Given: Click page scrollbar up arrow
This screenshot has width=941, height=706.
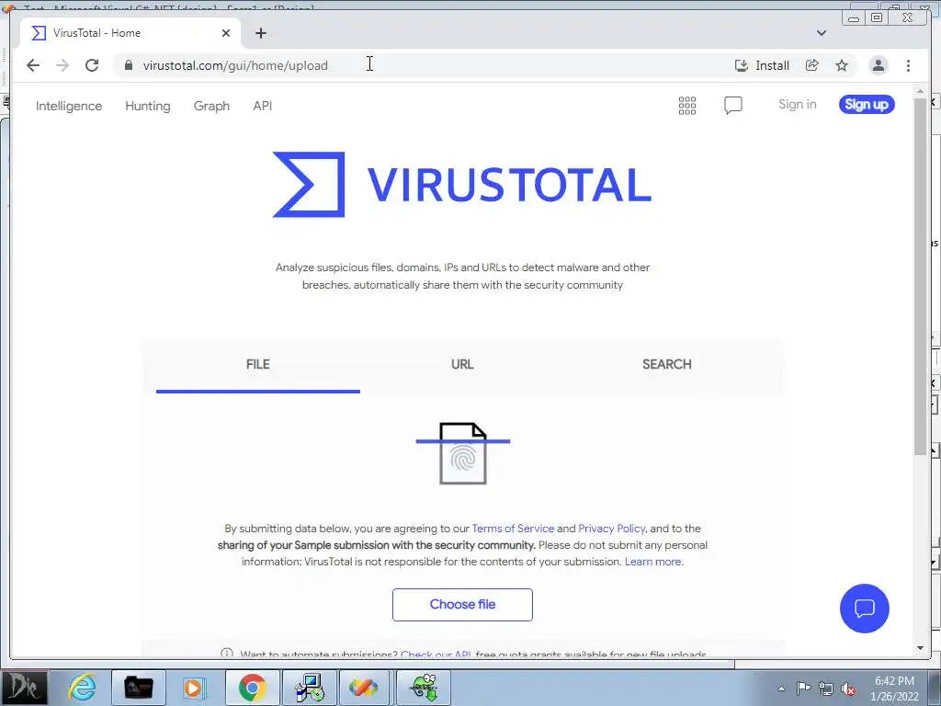Looking at the screenshot, I should pyautogui.click(x=920, y=91).
